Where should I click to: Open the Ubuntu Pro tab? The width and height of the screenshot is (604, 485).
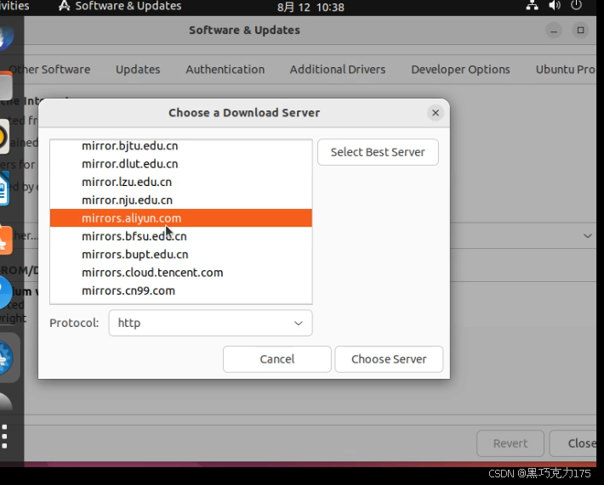click(566, 70)
